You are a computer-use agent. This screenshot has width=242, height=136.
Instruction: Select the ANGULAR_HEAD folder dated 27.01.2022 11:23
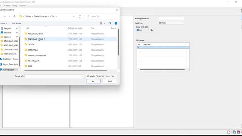tap(35, 34)
